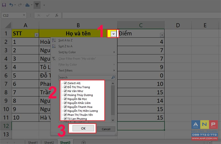Undo the last action
Screen dimensions: 221x144
(x=11, y=5)
